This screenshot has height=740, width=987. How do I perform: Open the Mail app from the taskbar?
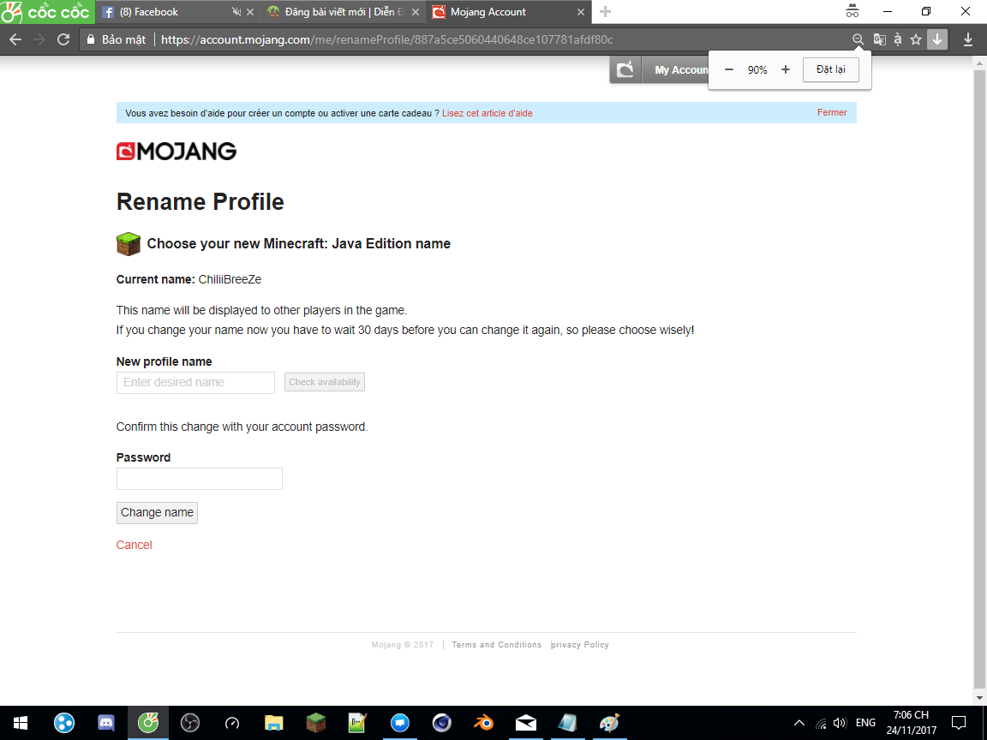click(x=525, y=723)
